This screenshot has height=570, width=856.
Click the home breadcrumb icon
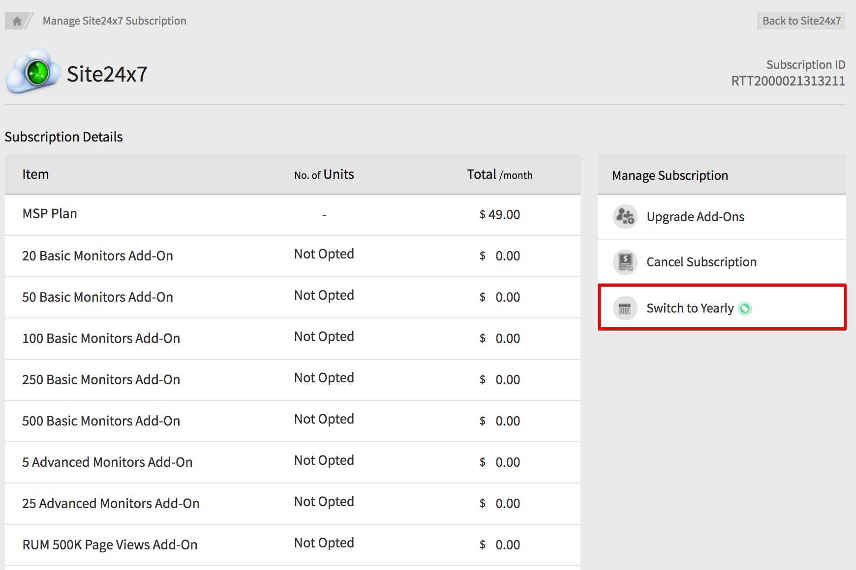tap(17, 21)
